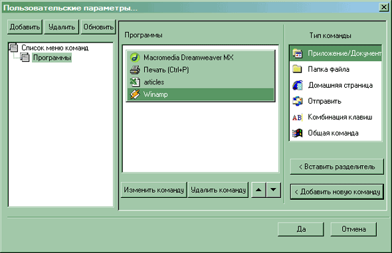
Task: Choose the Общая команда command type
Action: (336, 133)
